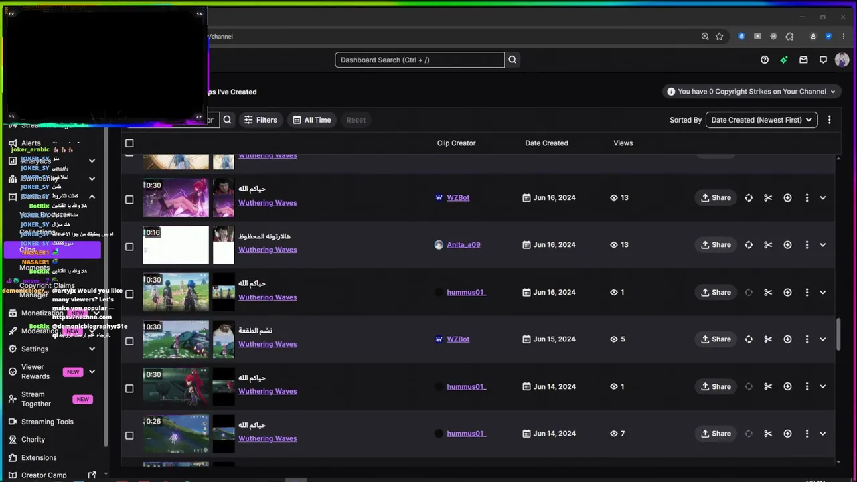Click the circled plus icon on Anita_a09 row
The image size is (857, 482).
(x=787, y=245)
